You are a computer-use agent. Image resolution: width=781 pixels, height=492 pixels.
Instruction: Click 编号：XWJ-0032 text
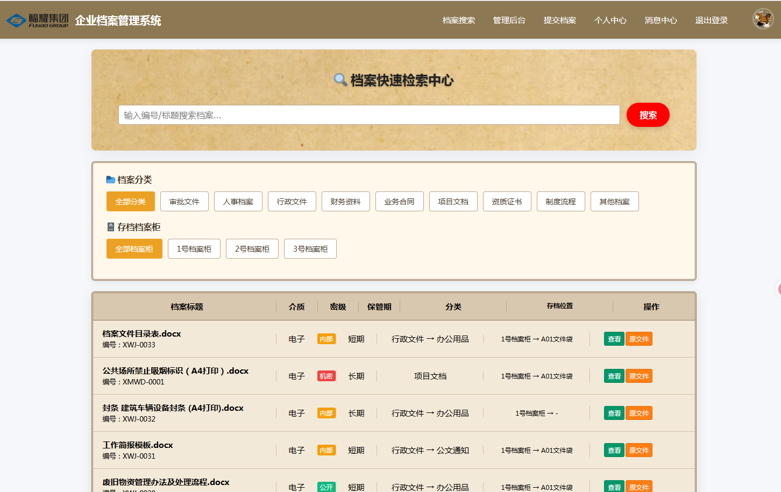129,419
